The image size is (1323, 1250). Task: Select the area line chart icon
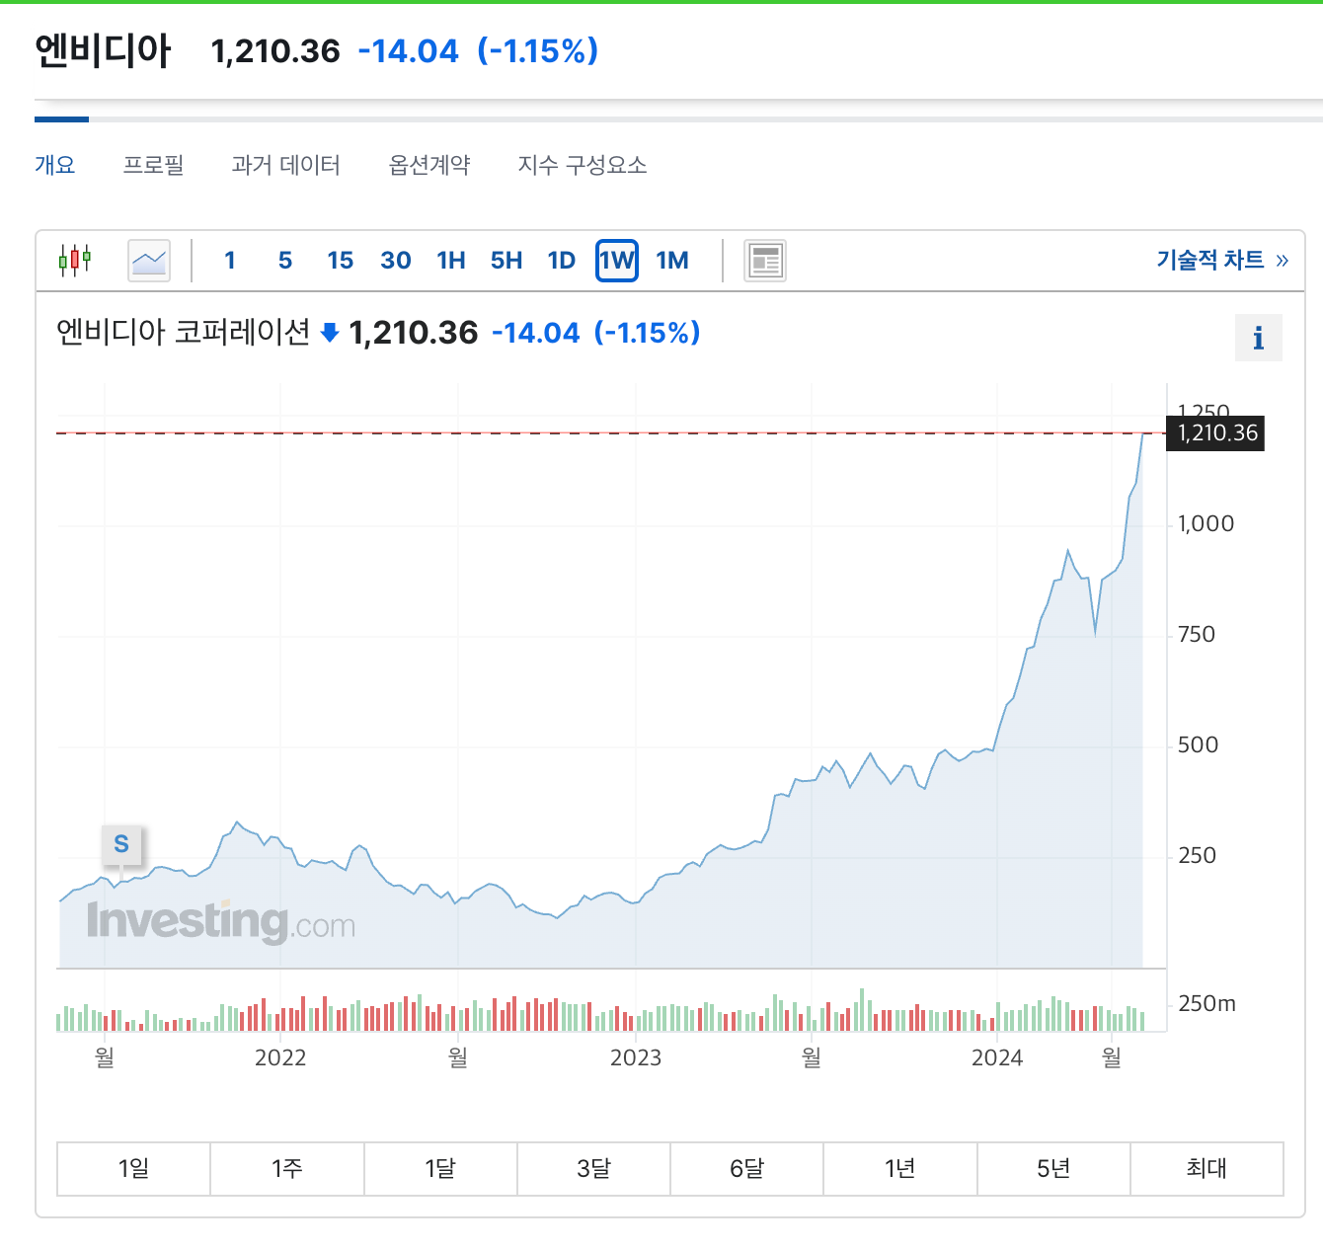pos(149,261)
